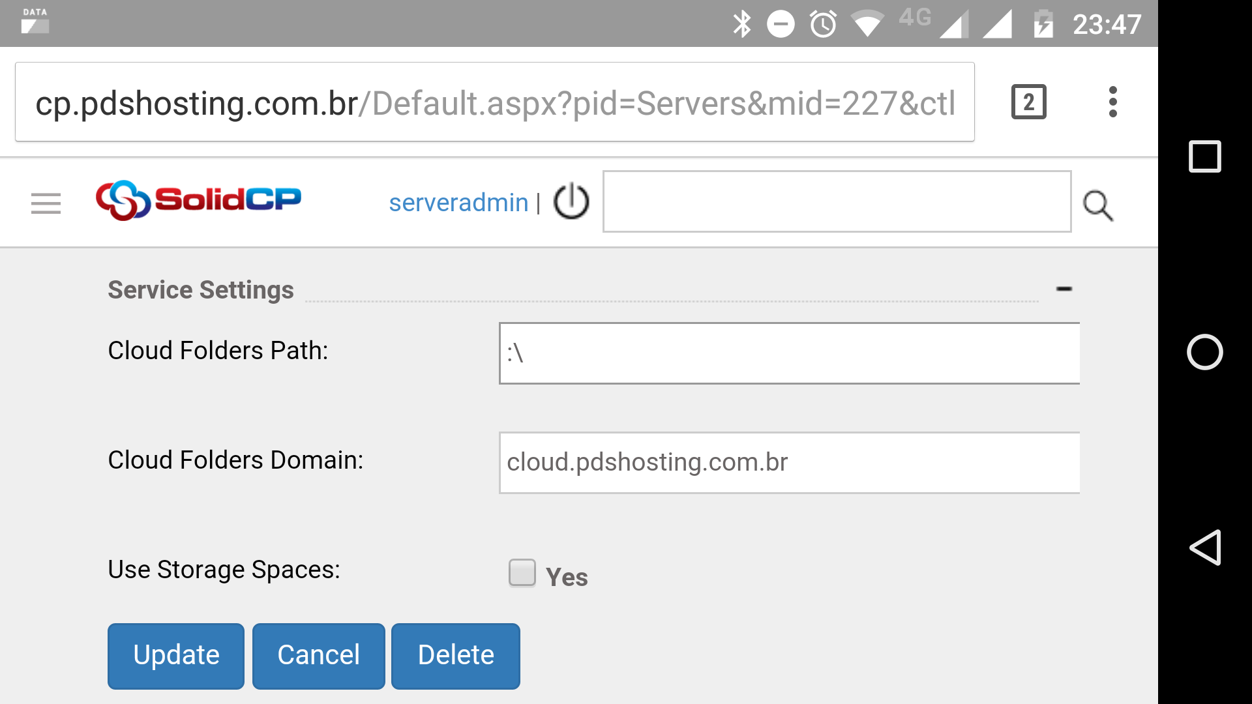The image size is (1252, 704).
Task: Tap the Wi-Fi status icon
Action: coord(867,25)
